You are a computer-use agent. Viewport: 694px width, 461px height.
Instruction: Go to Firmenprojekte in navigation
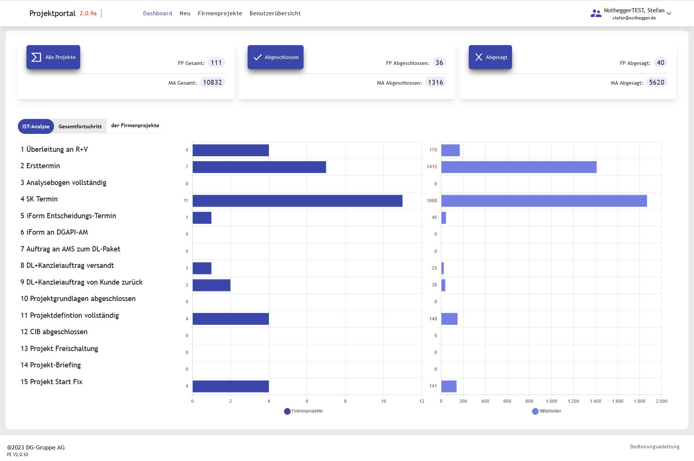220,13
